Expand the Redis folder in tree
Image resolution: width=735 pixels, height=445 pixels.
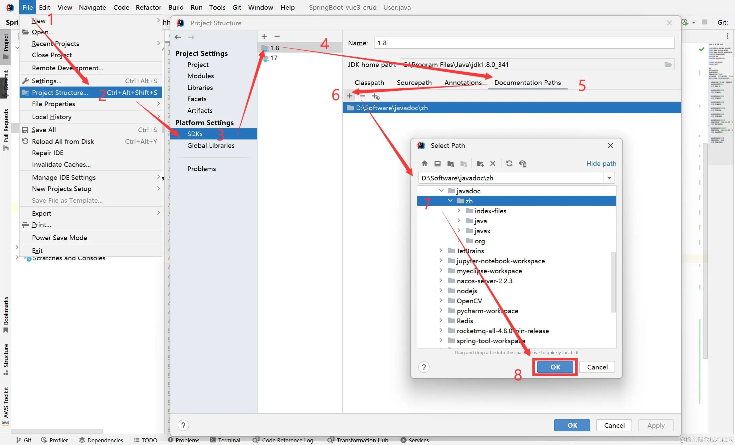click(441, 321)
